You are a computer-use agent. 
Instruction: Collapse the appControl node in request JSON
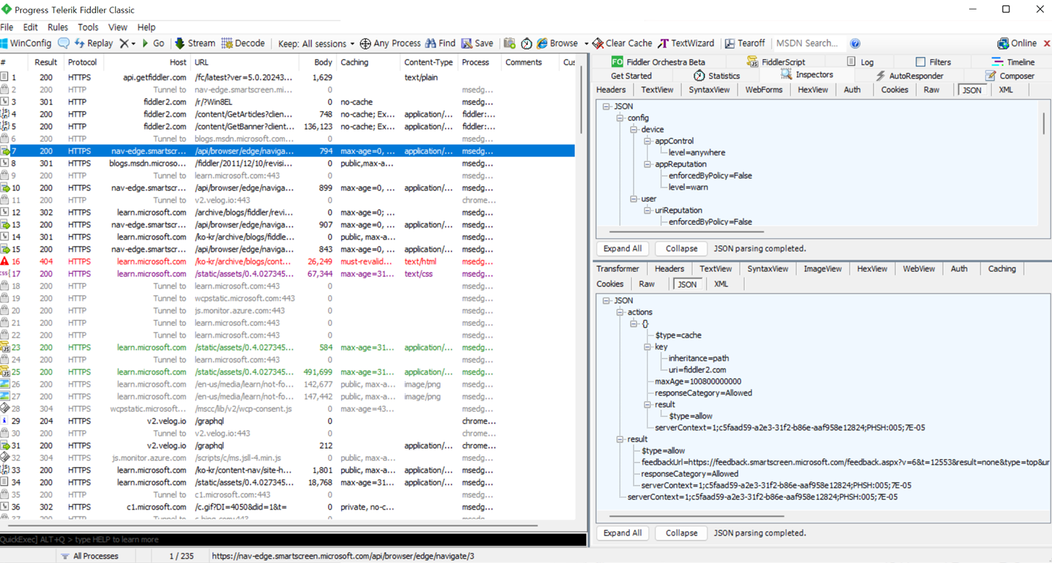pos(647,141)
